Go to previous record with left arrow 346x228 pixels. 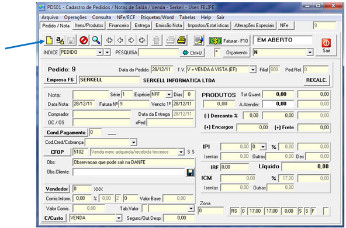click(x=120, y=40)
